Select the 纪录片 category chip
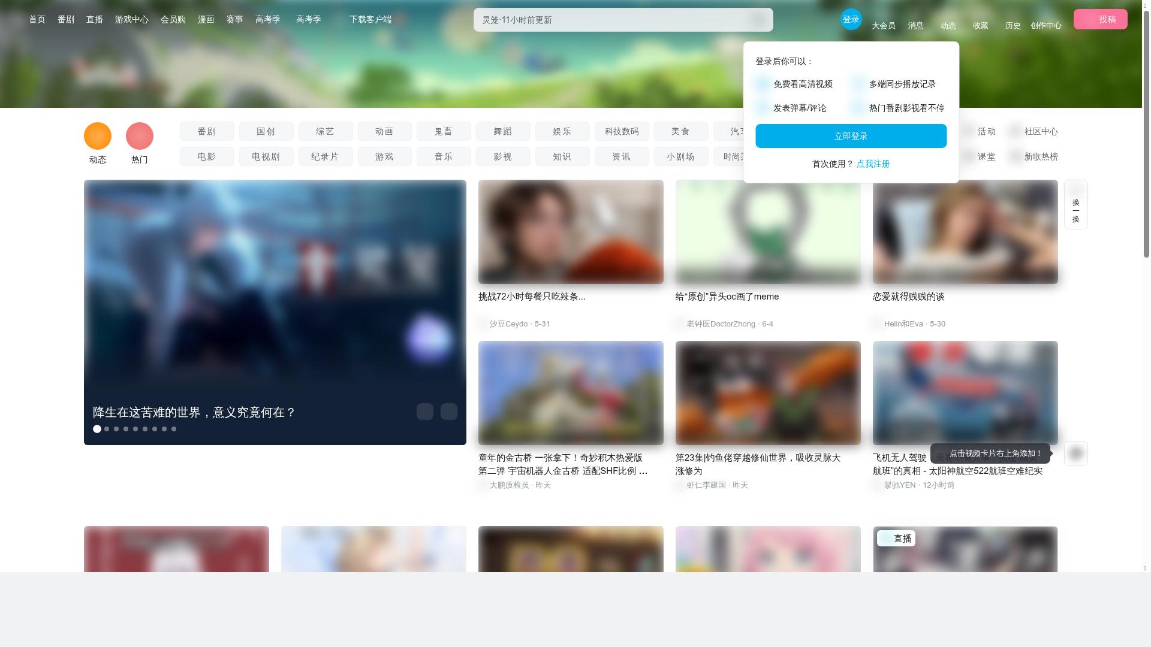Viewport: 1151px width, 647px height. [x=326, y=156]
